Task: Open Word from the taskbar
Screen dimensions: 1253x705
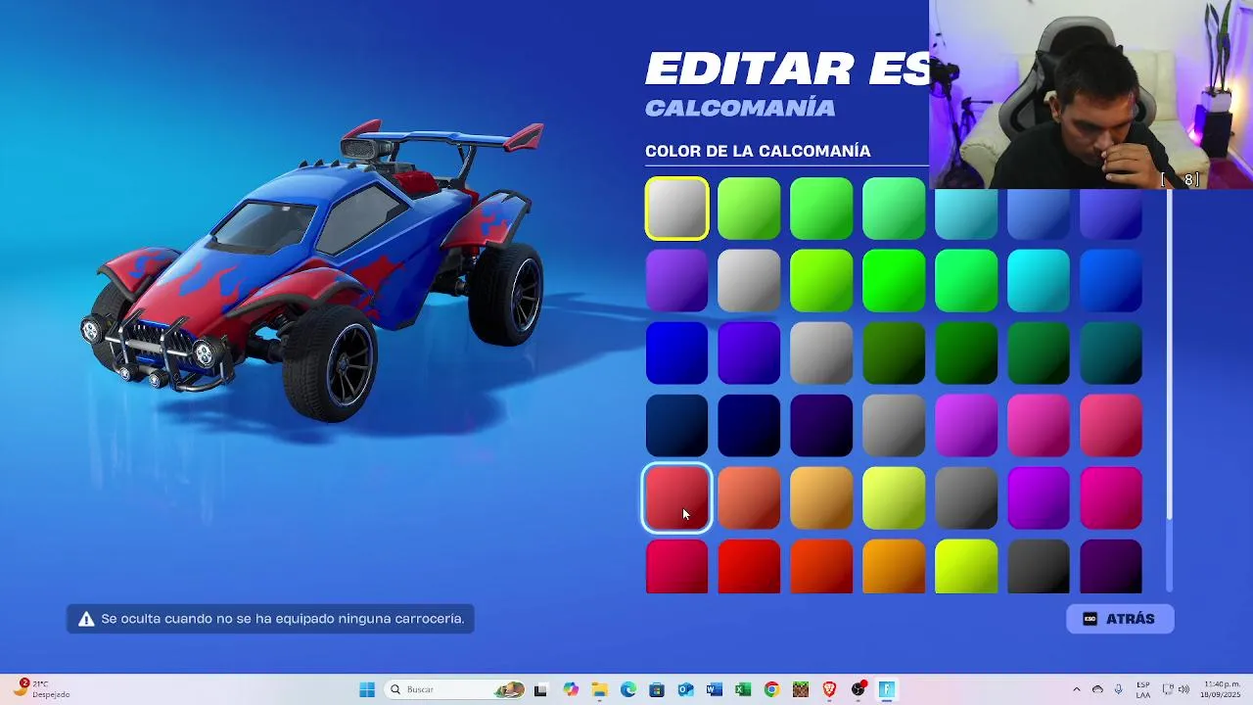Action: [715, 689]
